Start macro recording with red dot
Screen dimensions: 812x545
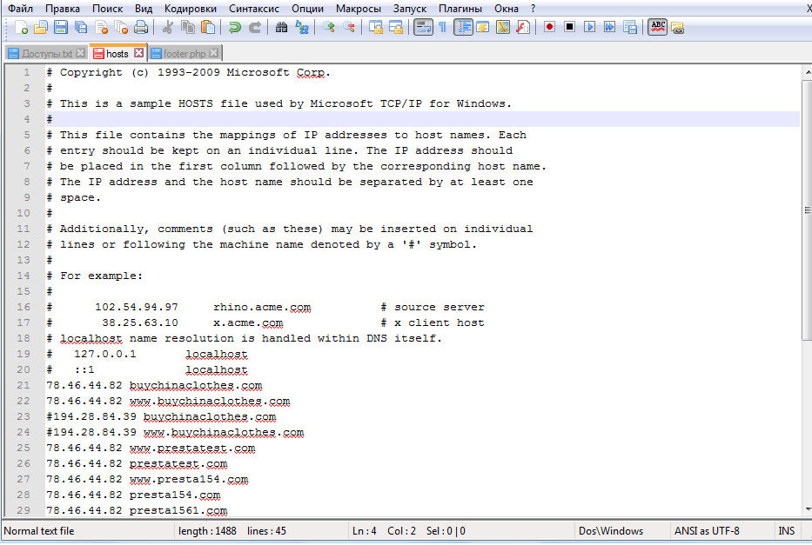(x=549, y=27)
